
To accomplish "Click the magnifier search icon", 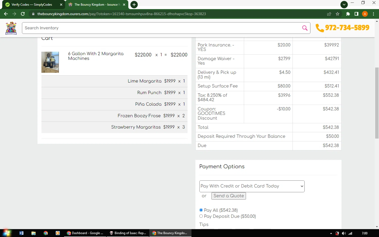I will (305, 28).
